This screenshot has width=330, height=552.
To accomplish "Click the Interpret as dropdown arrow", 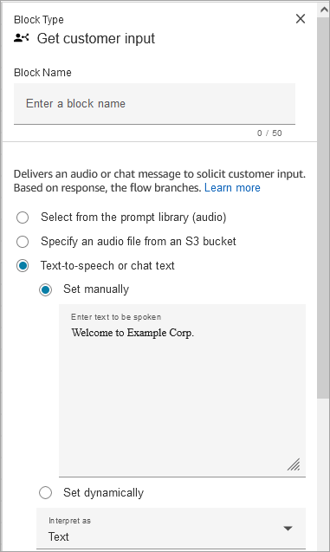I will (x=288, y=528).
